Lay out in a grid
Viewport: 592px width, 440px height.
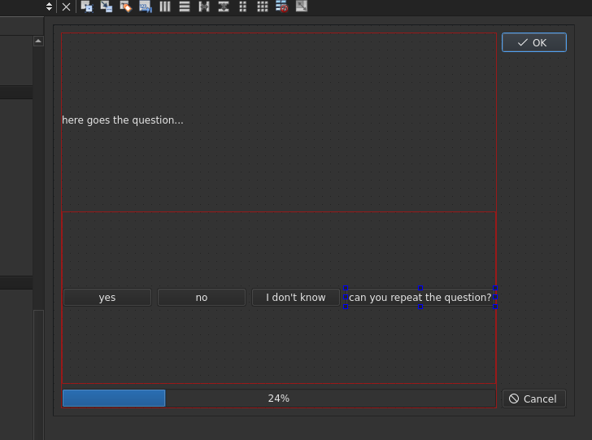(263, 7)
